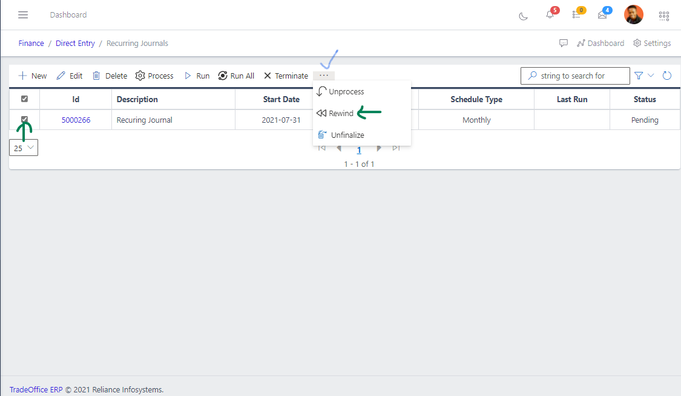
Task: Open the tasks list icon
Action: pyautogui.click(x=576, y=15)
